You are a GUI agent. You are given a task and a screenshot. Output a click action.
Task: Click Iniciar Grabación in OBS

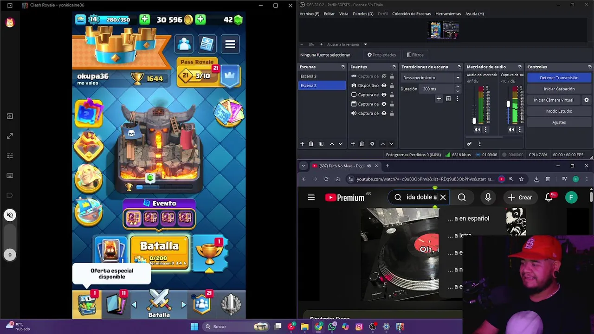tap(559, 89)
